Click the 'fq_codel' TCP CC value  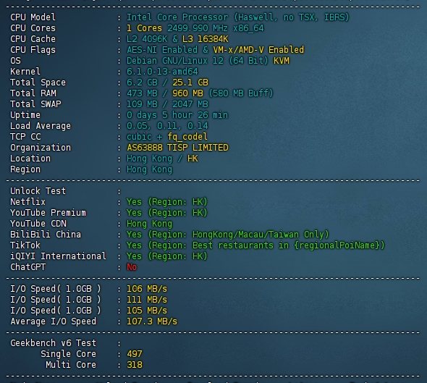click(187, 137)
